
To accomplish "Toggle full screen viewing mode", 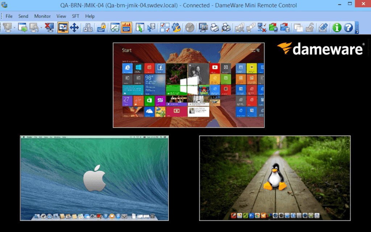I will pyautogui.click(x=62, y=27).
